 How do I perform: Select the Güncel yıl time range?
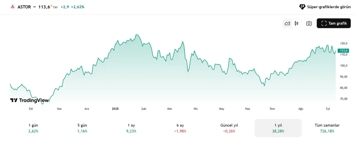click(x=229, y=128)
